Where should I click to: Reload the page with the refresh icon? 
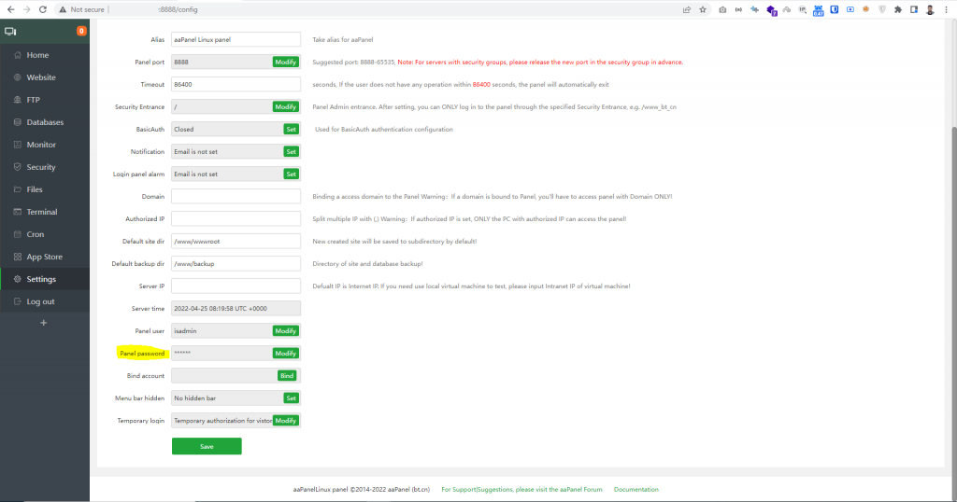44,9
